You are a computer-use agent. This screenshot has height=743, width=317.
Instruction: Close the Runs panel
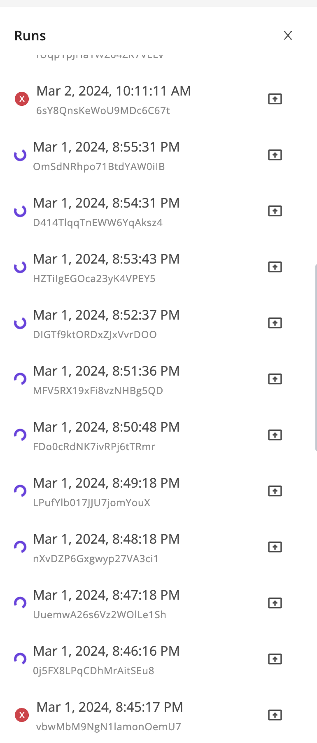pos(288,35)
